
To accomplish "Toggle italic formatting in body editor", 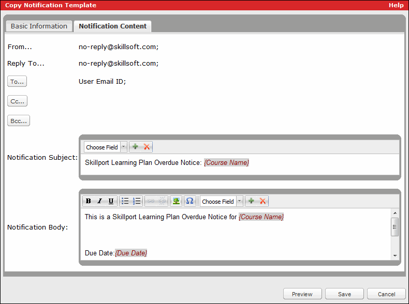I will click(x=99, y=201).
